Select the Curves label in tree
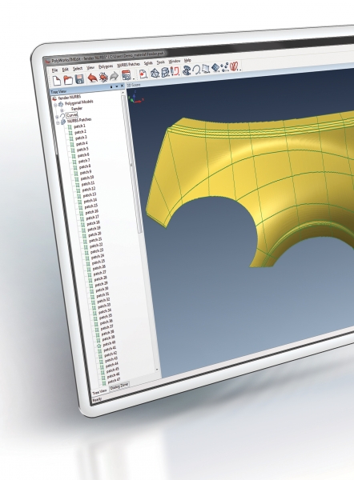The image size is (354, 480). coord(72,115)
